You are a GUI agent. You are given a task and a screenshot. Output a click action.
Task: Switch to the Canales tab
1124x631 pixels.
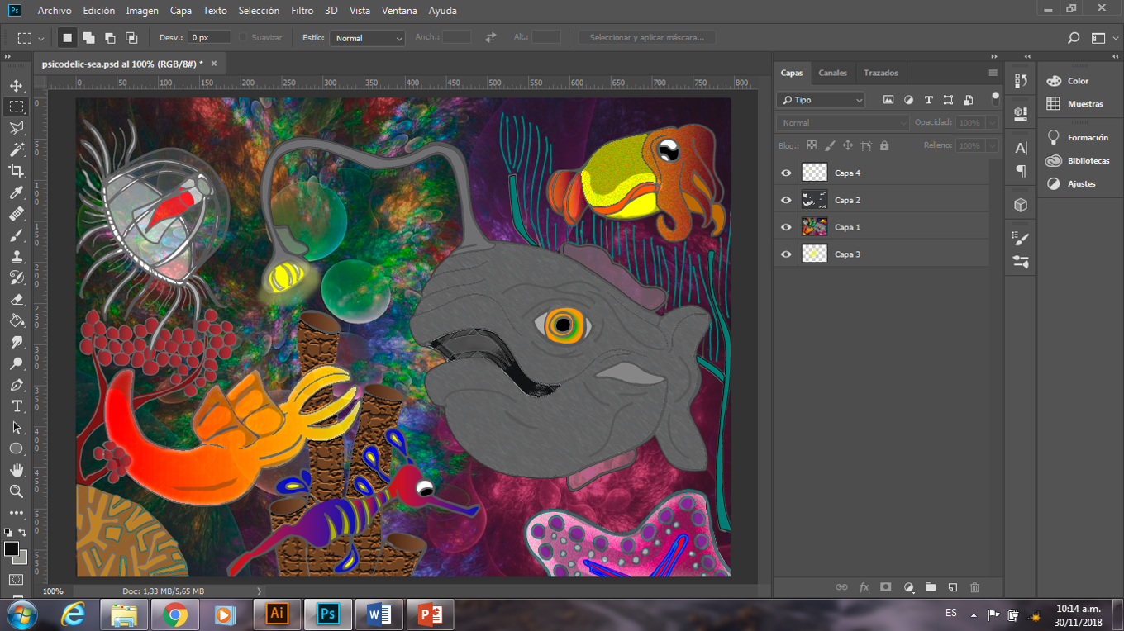(832, 73)
